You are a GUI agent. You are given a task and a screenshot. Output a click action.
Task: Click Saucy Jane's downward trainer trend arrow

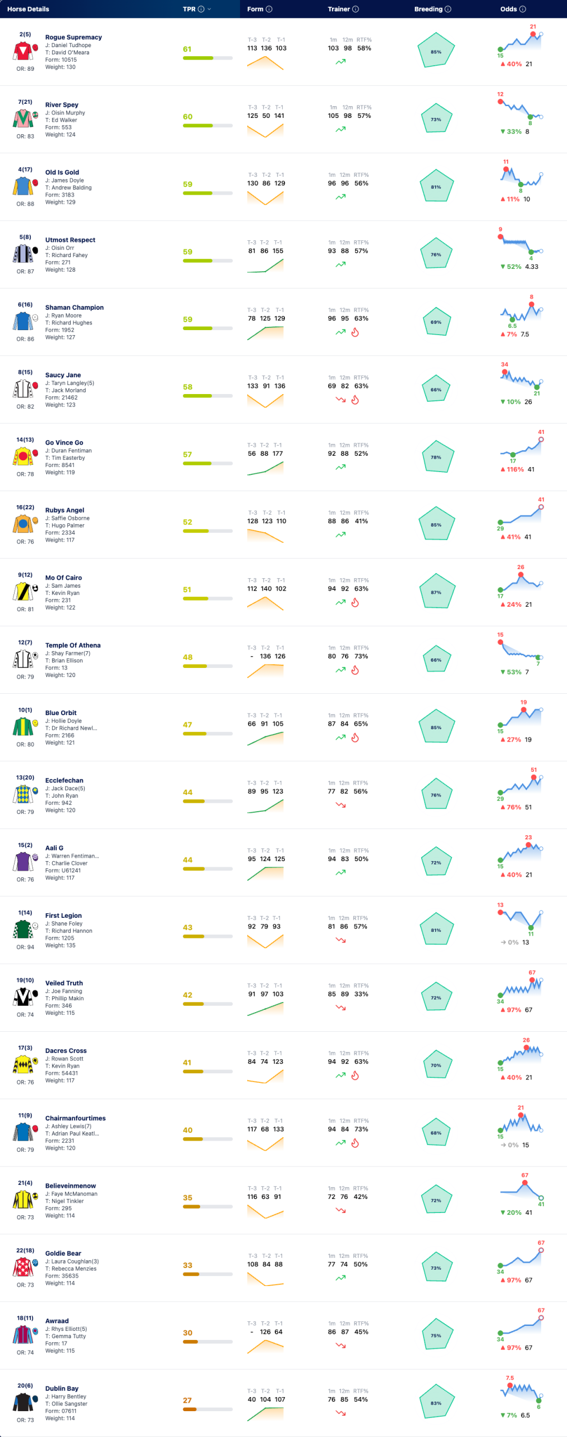point(340,400)
